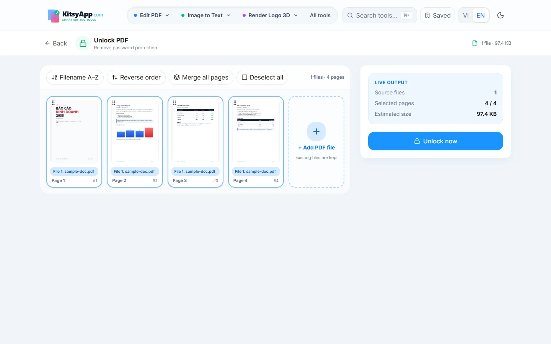
Task: Click the plus icon to add PDF
Action: (x=316, y=131)
